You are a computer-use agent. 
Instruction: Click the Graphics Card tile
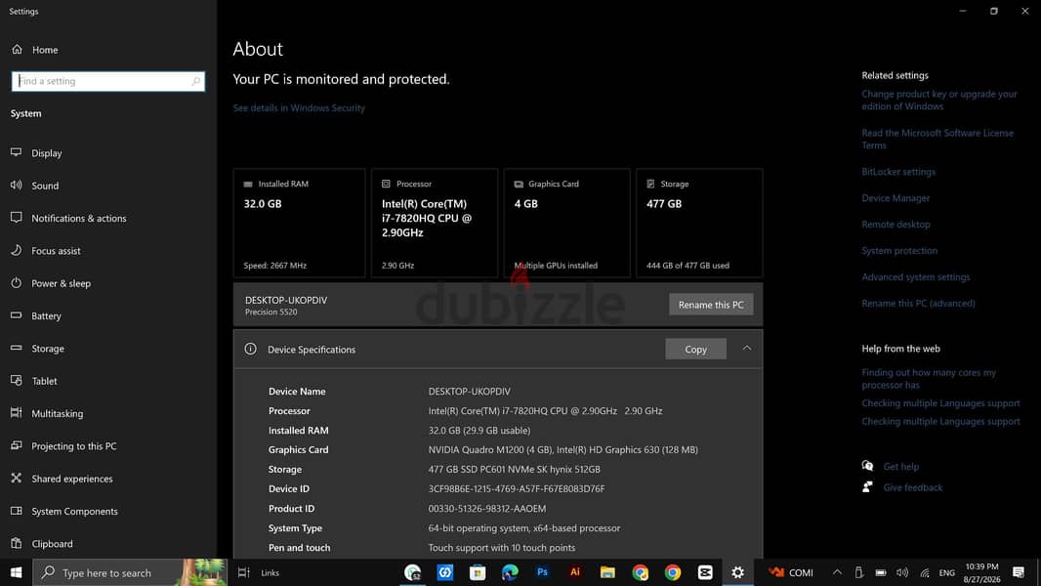click(x=567, y=223)
